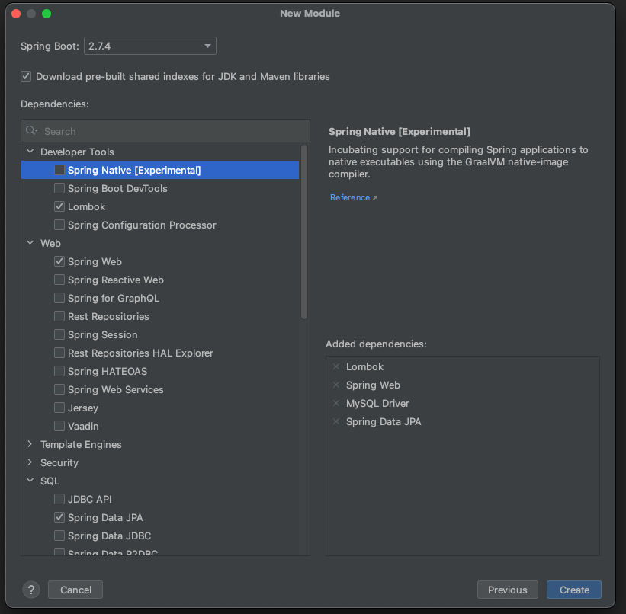Uncheck the Lombok dependency checkbox

[x=59, y=206]
